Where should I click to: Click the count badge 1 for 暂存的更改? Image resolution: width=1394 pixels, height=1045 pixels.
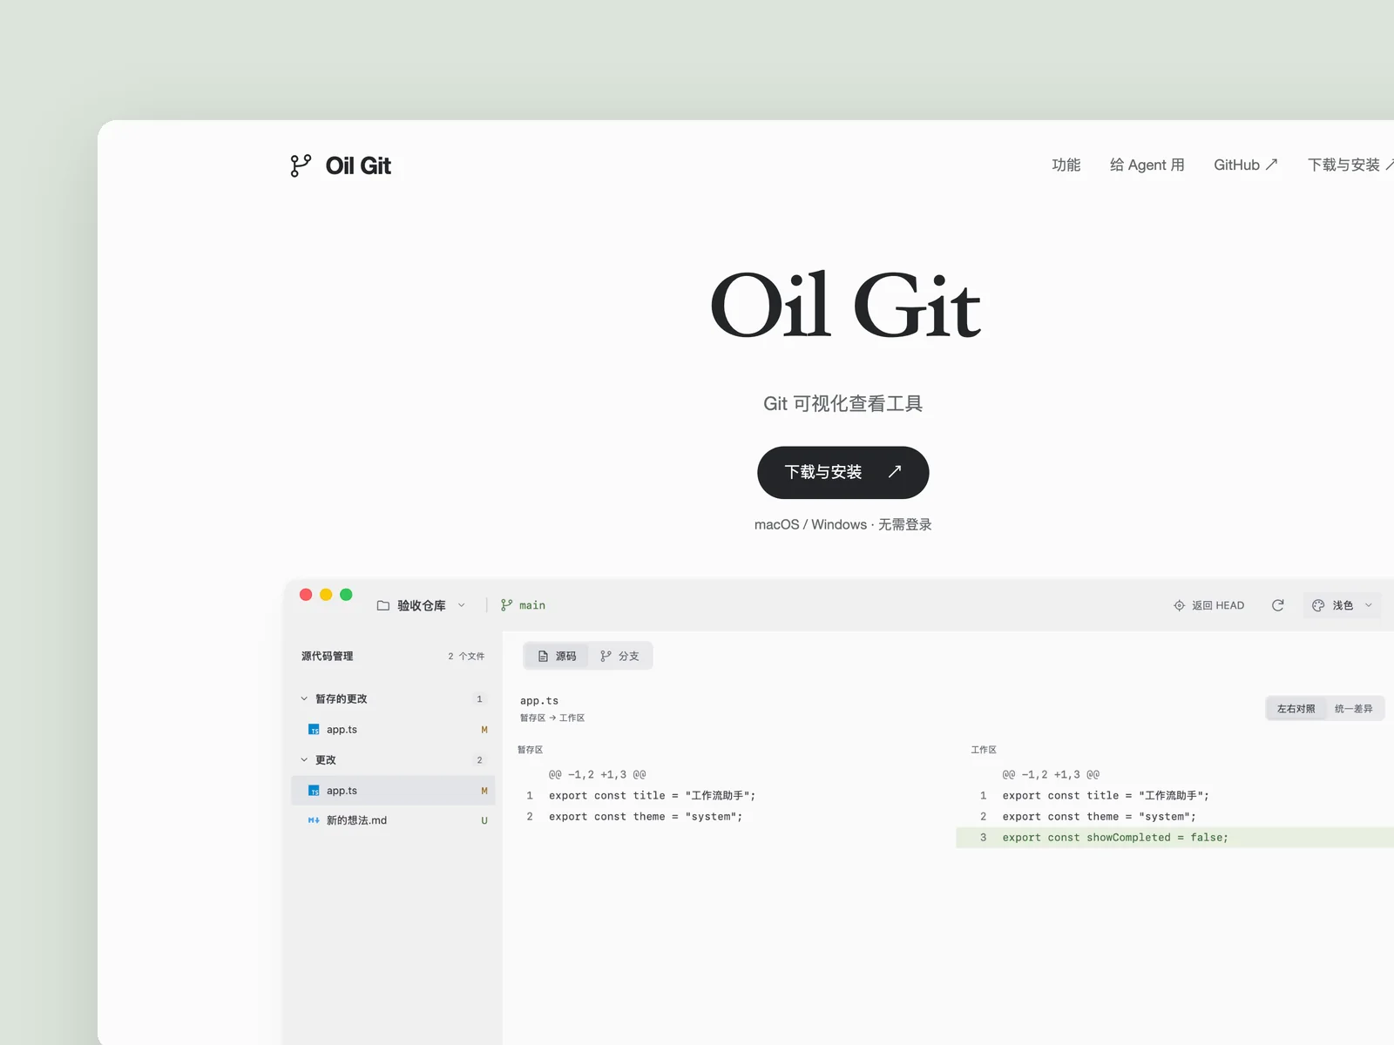click(x=479, y=698)
